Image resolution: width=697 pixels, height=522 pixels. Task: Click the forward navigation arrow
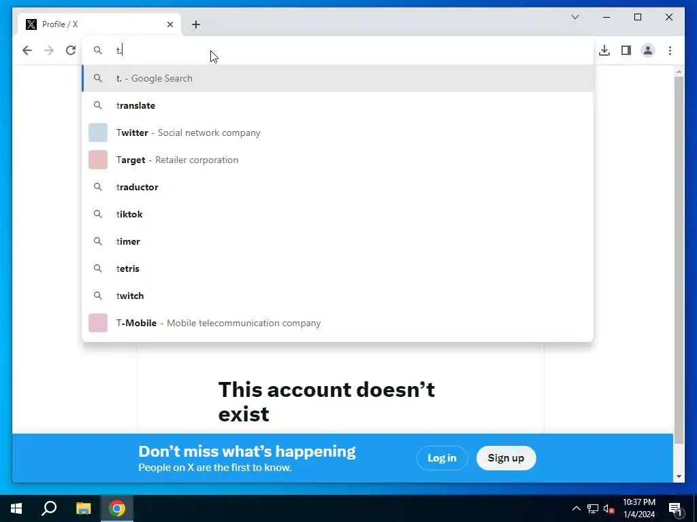pyautogui.click(x=49, y=50)
